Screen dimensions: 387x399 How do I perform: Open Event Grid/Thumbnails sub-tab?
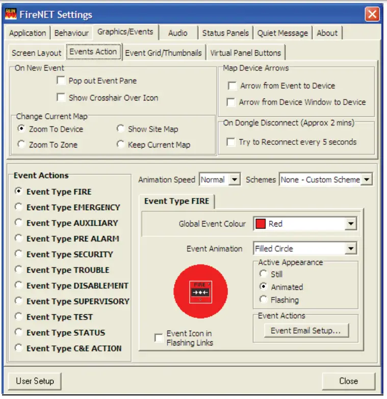(163, 53)
